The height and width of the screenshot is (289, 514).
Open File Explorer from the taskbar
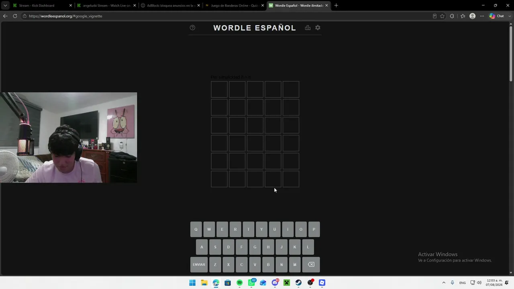204,283
